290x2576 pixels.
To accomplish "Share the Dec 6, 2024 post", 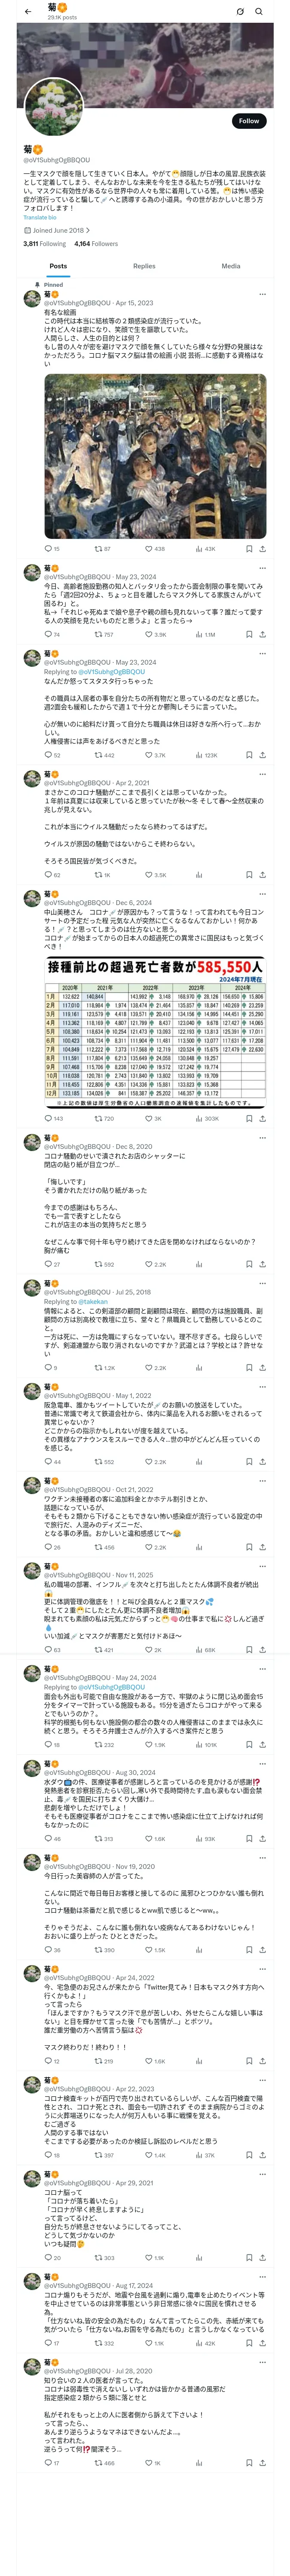I will tap(262, 1118).
